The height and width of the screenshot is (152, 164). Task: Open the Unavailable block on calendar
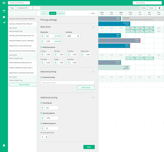143,19
